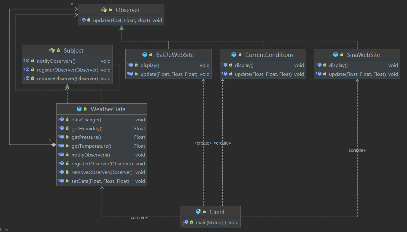The image size is (407, 232).
Task: Select removeObserver(Observer) in WeatherData
Action: 102,172
